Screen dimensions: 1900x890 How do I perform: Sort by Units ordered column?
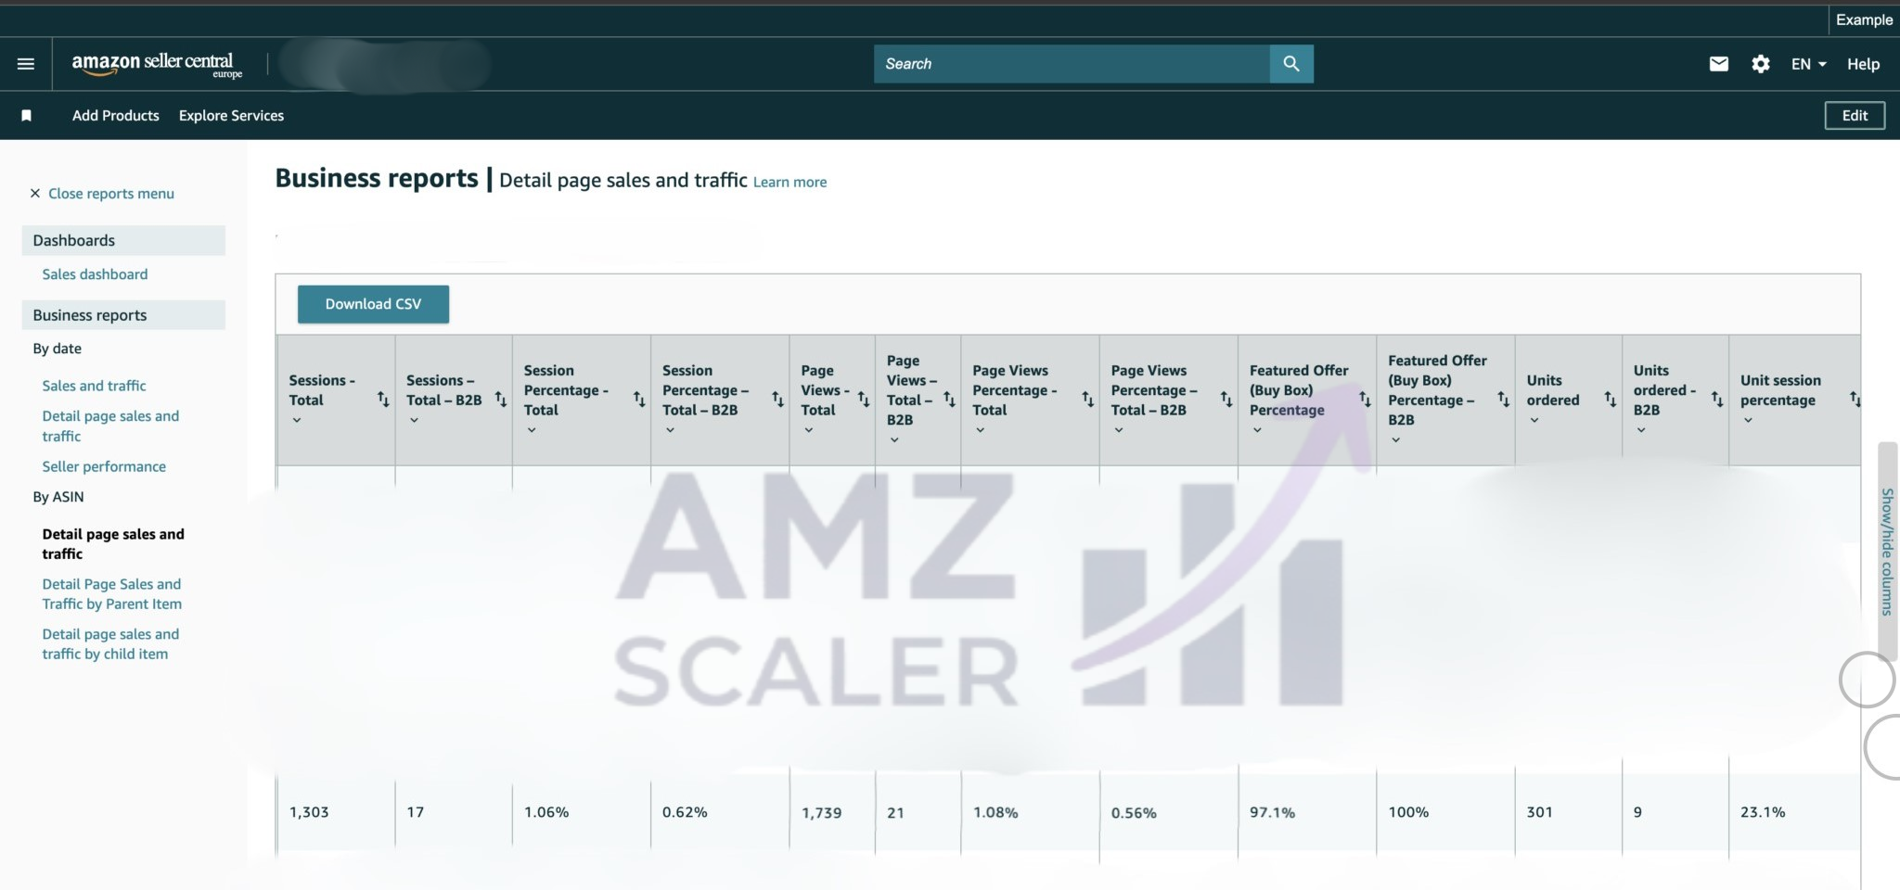(x=1611, y=400)
